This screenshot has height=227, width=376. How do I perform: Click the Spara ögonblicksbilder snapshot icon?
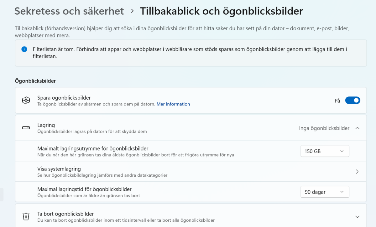point(26,101)
